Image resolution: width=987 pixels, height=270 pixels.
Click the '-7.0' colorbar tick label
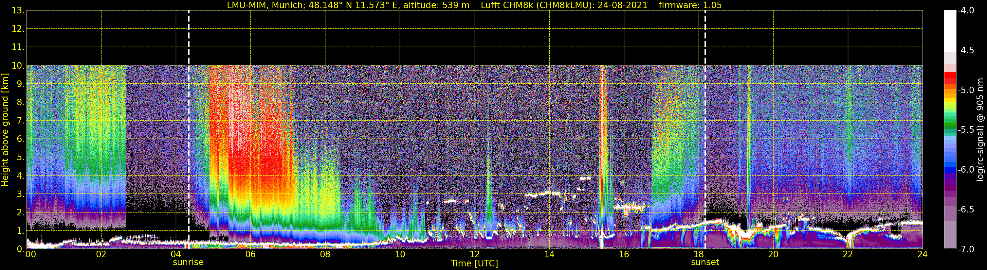coord(965,249)
